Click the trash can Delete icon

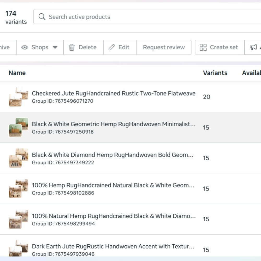(x=72, y=47)
